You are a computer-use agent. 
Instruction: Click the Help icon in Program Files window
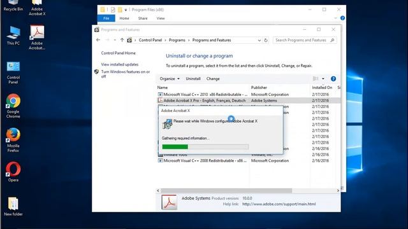[x=342, y=18]
